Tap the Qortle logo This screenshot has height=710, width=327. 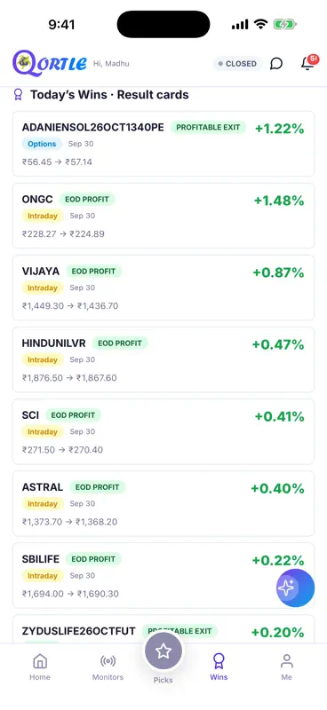pyautogui.click(x=50, y=63)
